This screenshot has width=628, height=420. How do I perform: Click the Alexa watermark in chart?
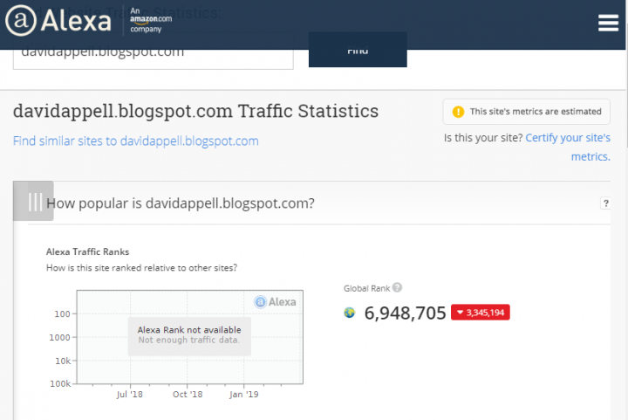tap(275, 302)
